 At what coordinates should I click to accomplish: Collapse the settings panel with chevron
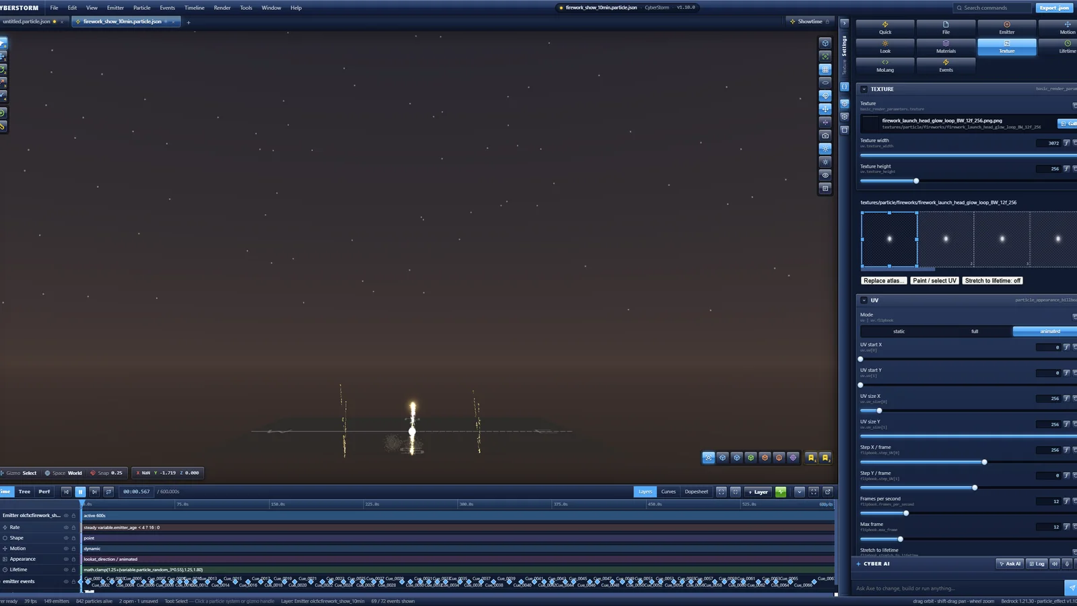point(844,23)
